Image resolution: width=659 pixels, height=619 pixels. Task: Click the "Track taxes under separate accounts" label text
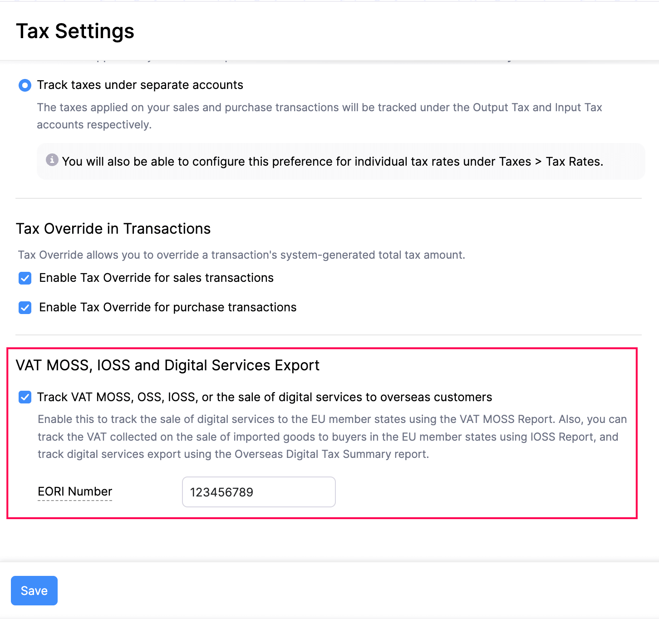tap(140, 85)
